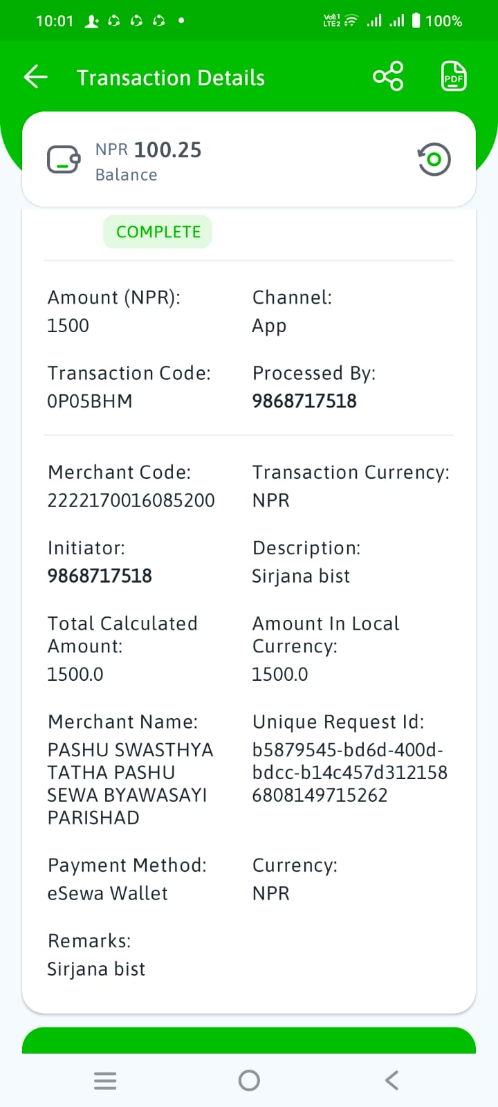Image resolution: width=498 pixels, height=1107 pixels.
Task: Open the share icon
Action: point(388,76)
